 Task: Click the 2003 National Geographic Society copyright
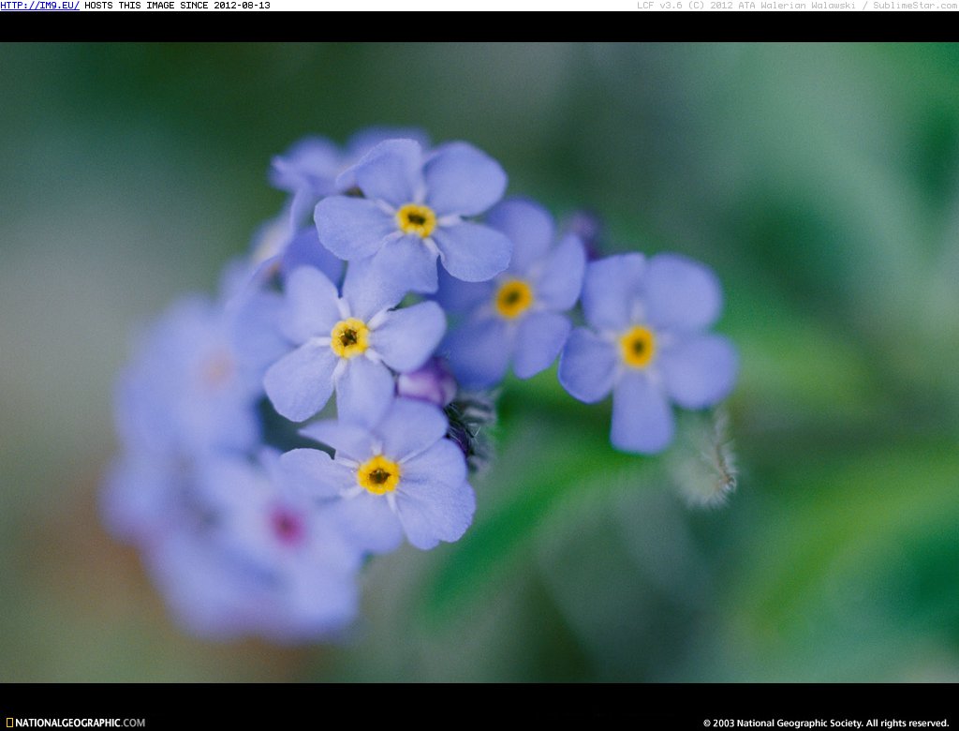pyautogui.click(x=826, y=724)
